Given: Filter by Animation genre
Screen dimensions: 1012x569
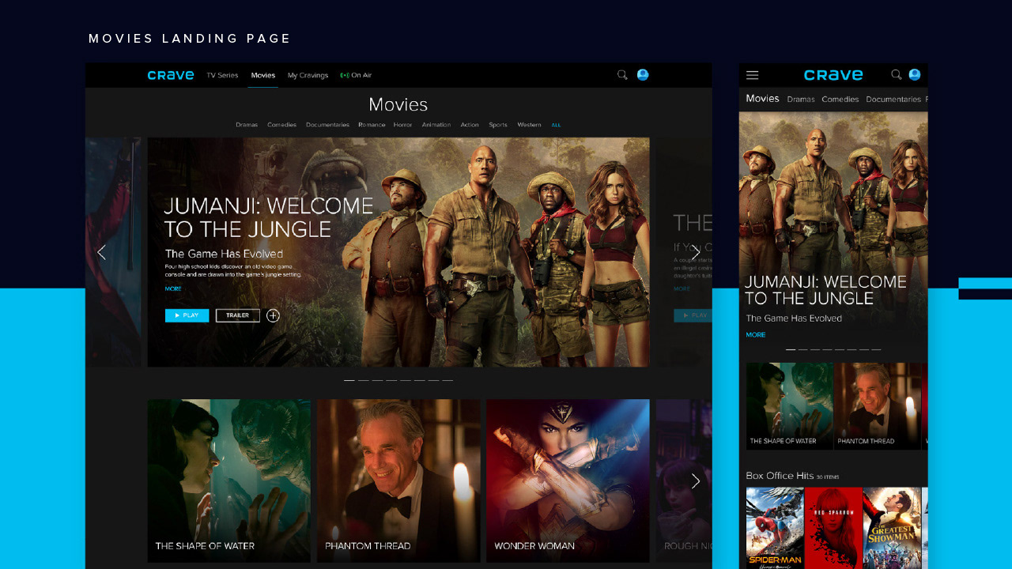Looking at the screenshot, I should [x=436, y=125].
